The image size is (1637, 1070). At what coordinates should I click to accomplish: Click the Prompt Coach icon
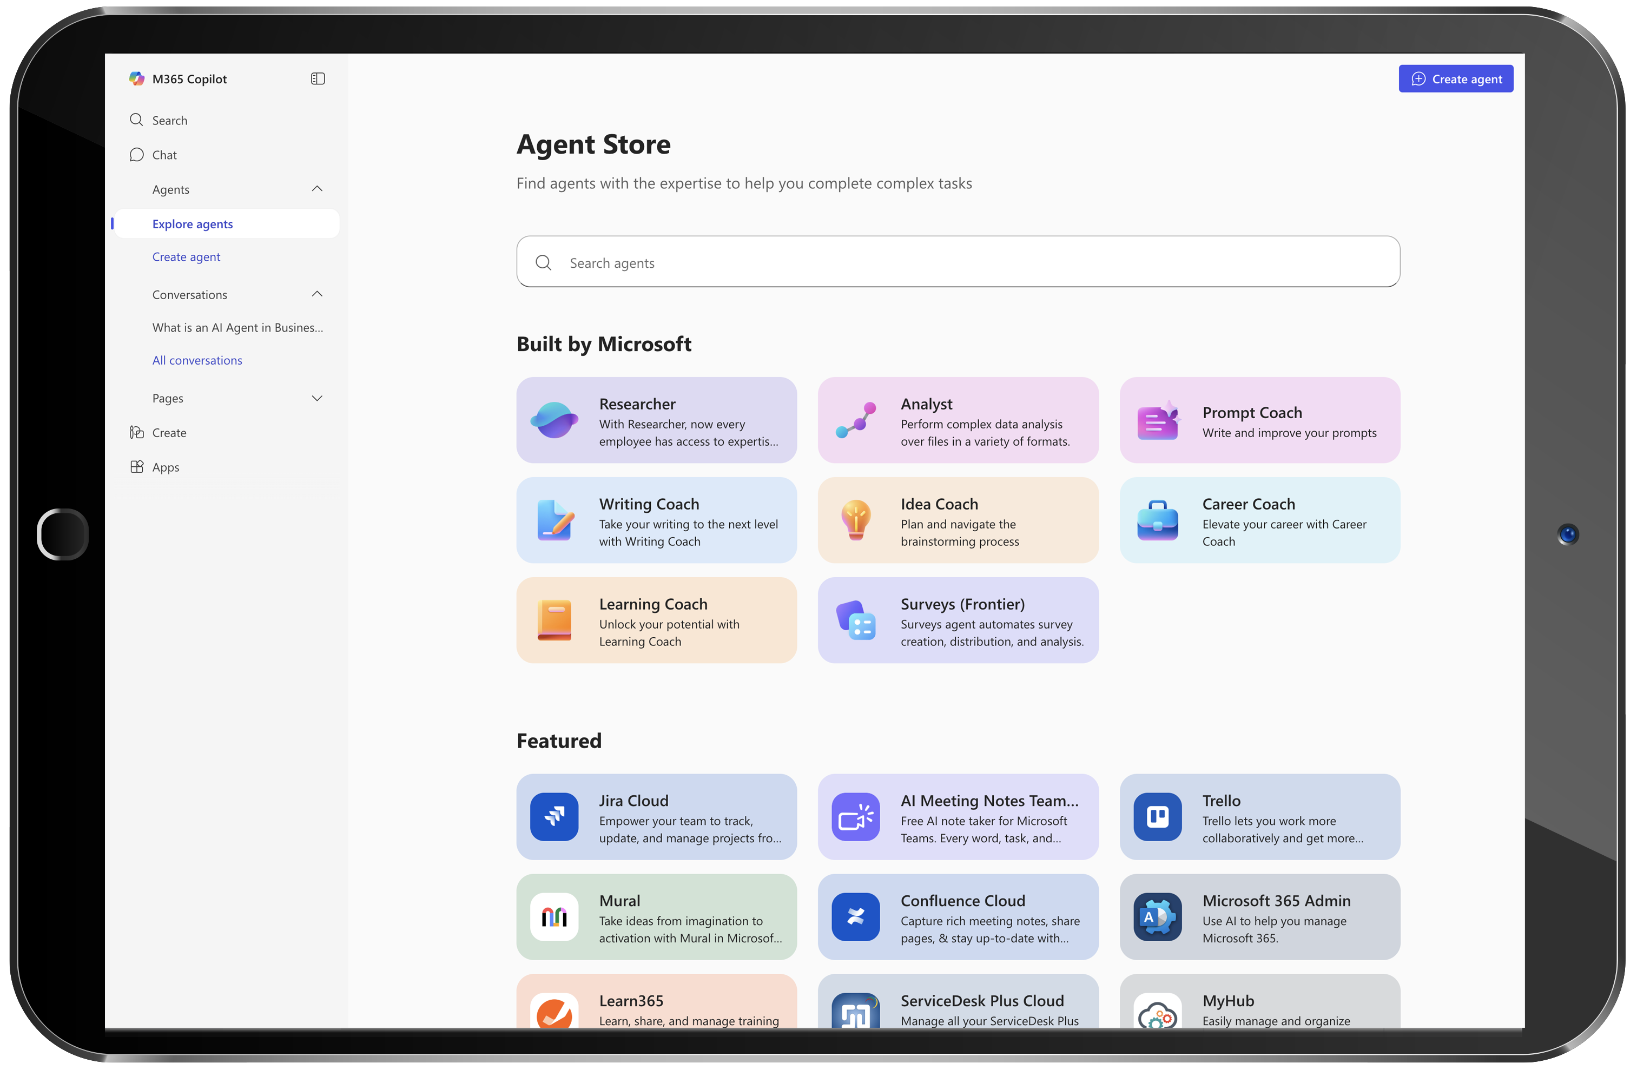(x=1158, y=420)
